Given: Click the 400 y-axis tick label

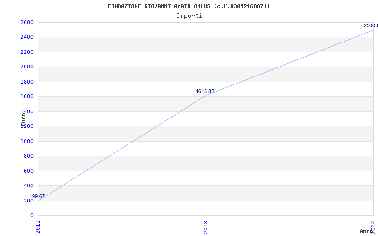Looking at the screenshot, I should click(x=28, y=185).
